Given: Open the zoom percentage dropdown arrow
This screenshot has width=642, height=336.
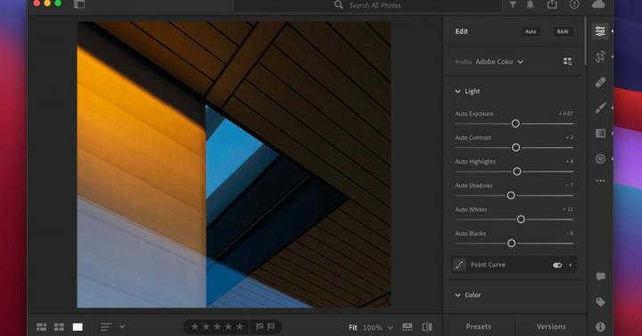Looking at the screenshot, I should (x=391, y=327).
